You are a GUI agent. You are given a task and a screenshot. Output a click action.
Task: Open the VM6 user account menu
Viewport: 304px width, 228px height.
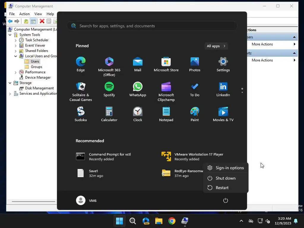click(x=86, y=200)
